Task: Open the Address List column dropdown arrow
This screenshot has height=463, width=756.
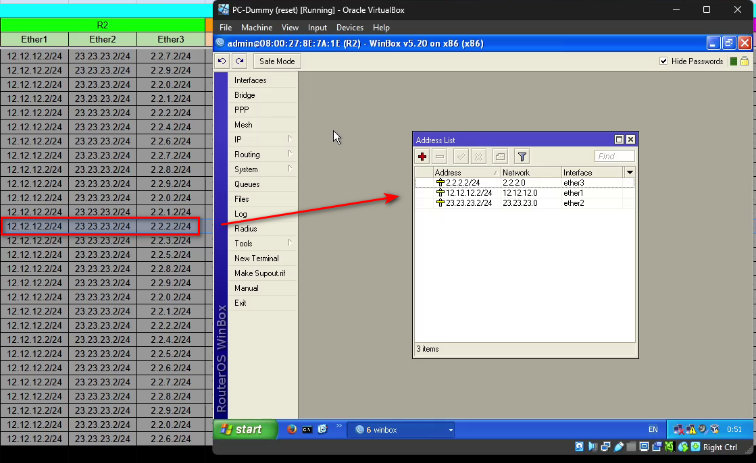Action: [x=630, y=173]
